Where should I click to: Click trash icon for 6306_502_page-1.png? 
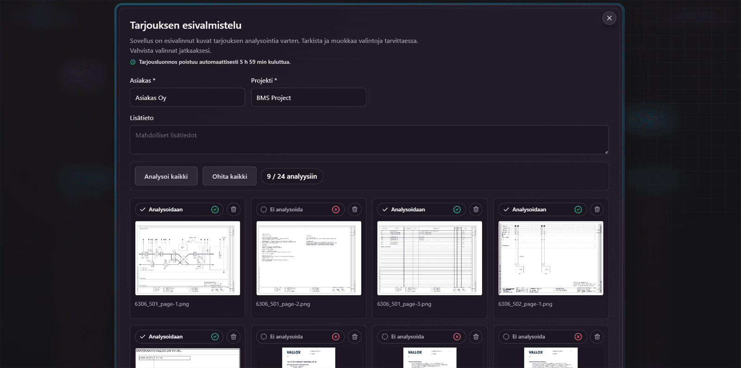click(x=597, y=209)
